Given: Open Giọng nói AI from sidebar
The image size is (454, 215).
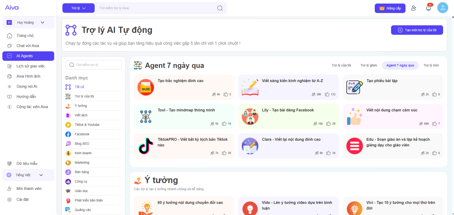Looking at the screenshot, I should coord(27,87).
